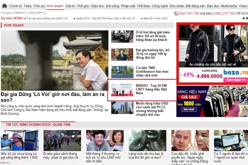Open Tai nạn giao thông mới nhất 21/9
248x165 pixels.
point(47,18)
